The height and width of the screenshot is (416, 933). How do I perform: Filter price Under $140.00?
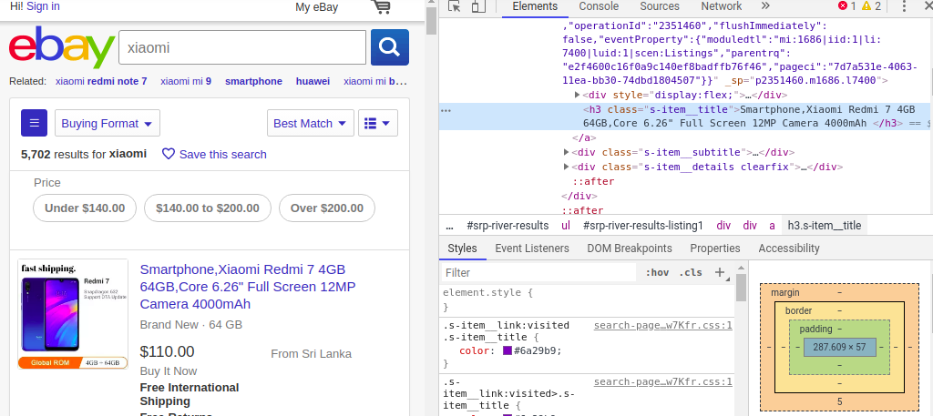click(85, 208)
